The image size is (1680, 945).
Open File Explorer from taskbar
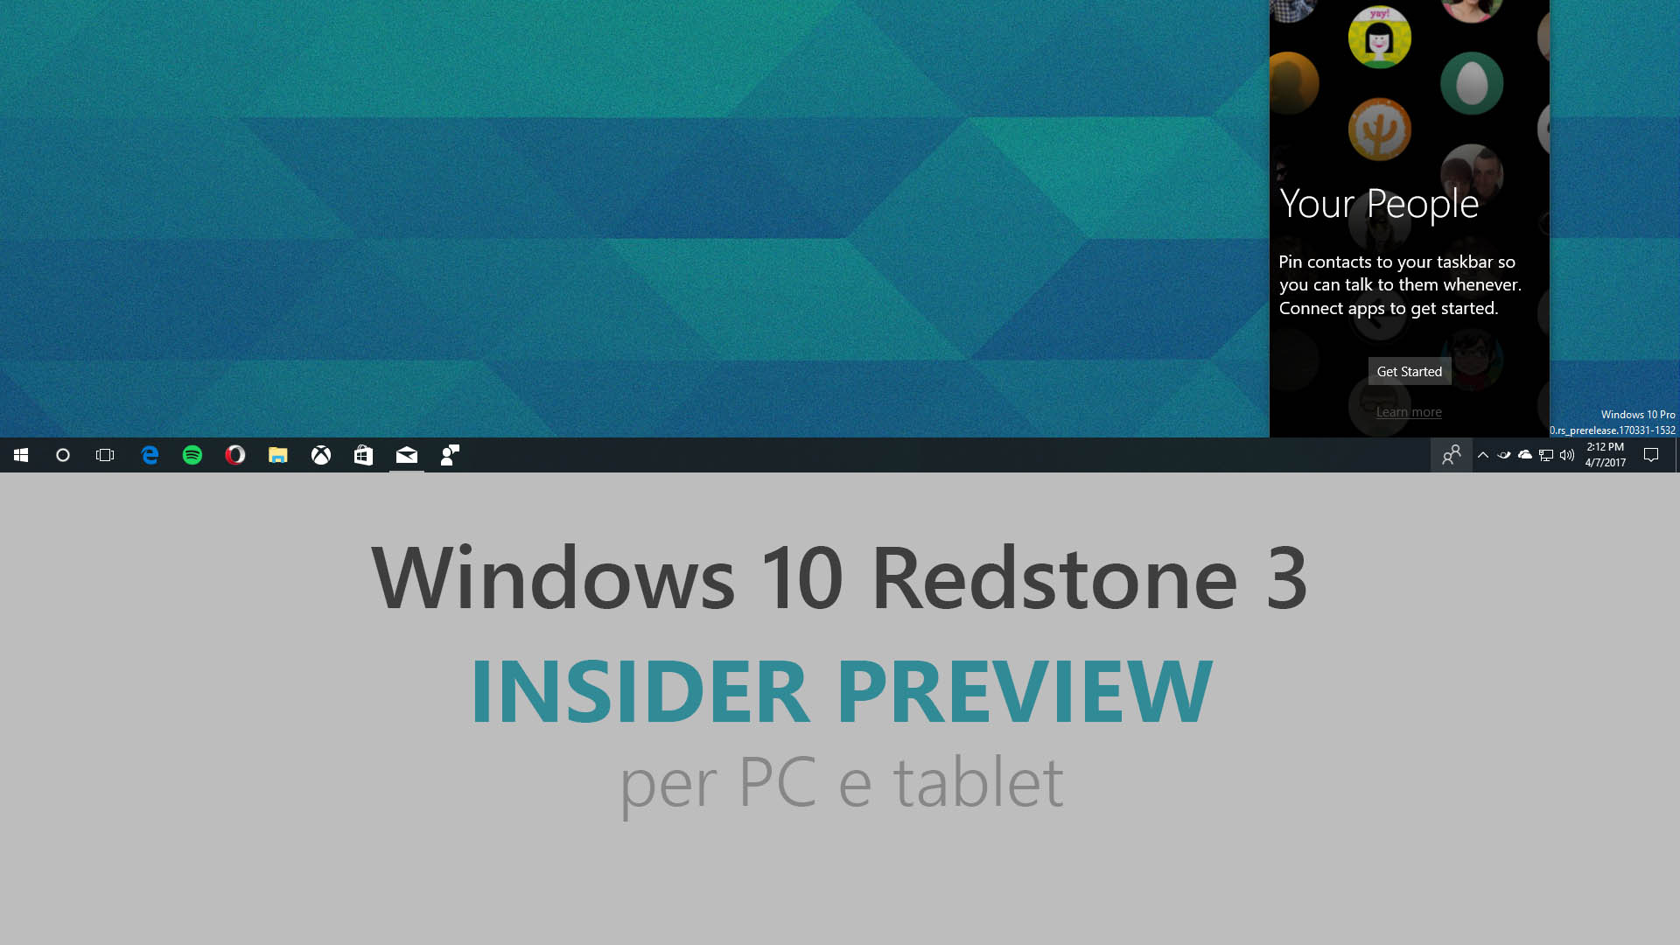pyautogui.click(x=276, y=455)
